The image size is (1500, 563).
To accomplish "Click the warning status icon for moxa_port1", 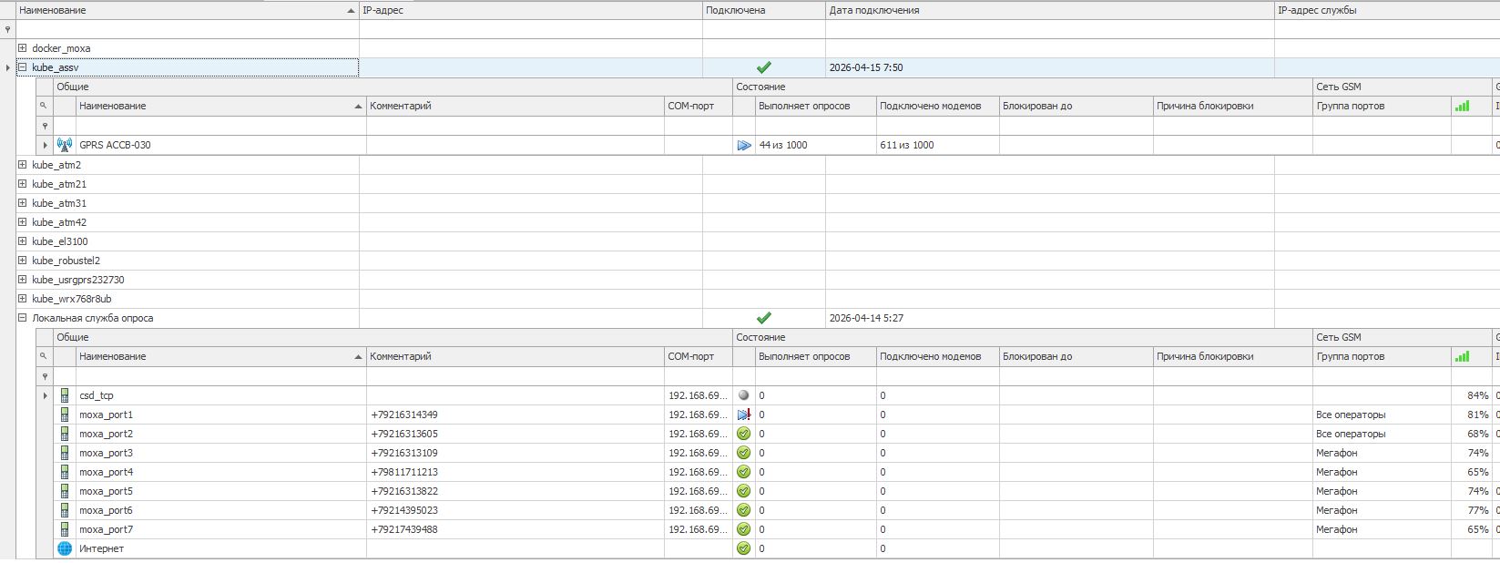I will point(744,415).
